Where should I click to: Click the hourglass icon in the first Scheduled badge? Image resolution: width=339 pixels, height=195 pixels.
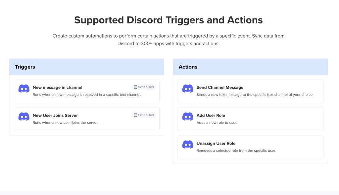135,87
